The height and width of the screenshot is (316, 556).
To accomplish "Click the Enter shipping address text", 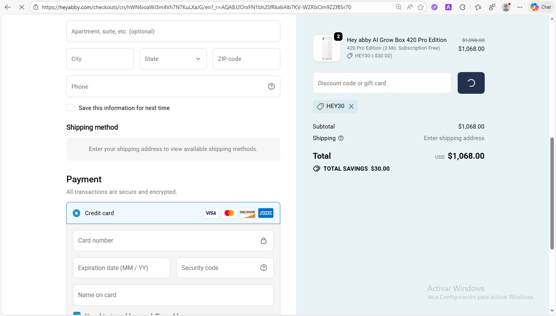I will (454, 138).
